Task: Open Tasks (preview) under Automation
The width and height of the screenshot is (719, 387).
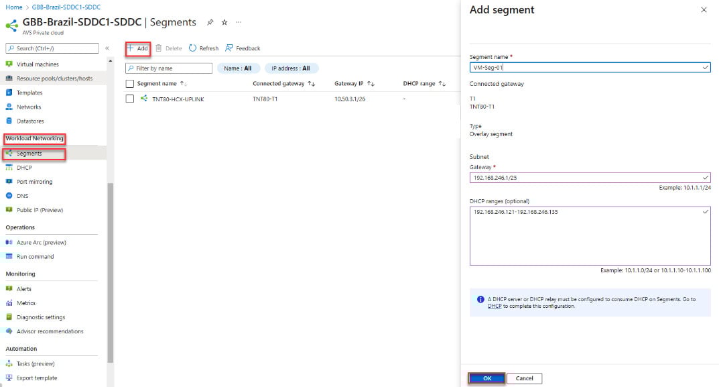Action: 36,364
